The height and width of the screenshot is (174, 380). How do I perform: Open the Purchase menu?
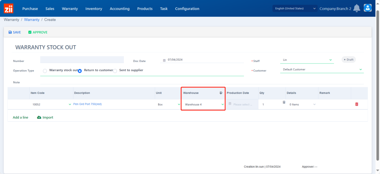tap(30, 9)
